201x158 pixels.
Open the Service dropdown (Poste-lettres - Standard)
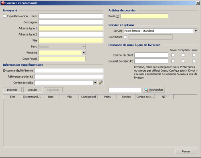click(x=195, y=31)
